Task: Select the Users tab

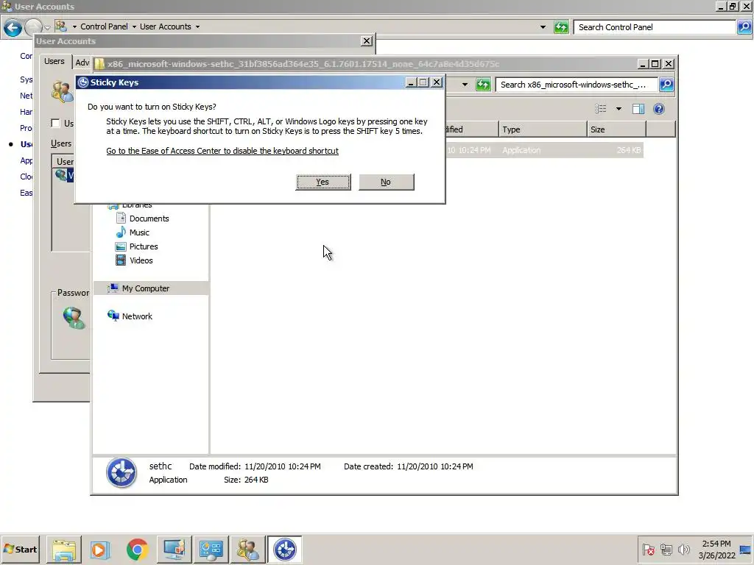Action: click(x=54, y=61)
